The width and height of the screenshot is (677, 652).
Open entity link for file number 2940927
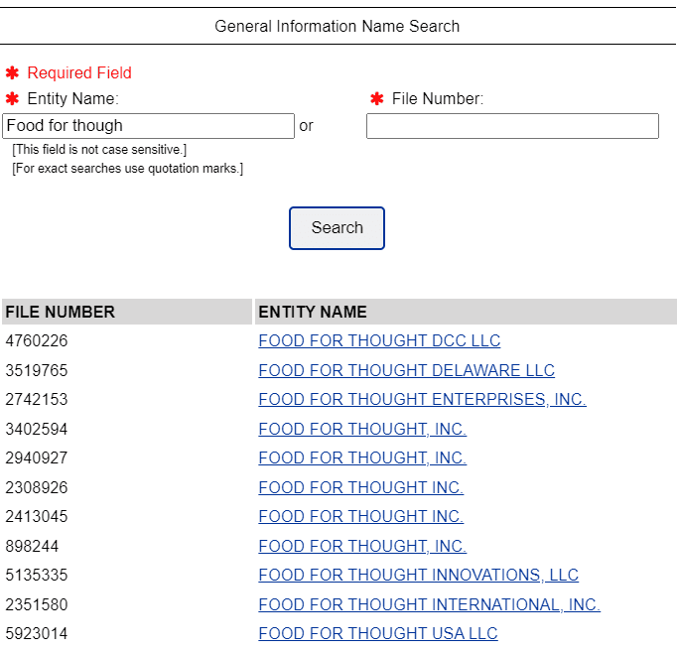point(362,458)
